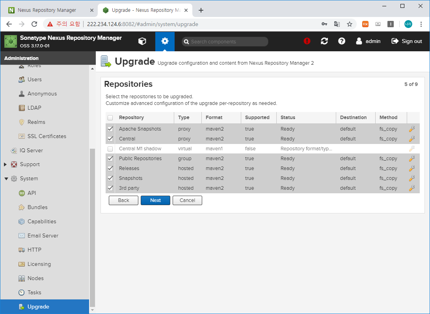Click the IQ Server icon
This screenshot has height=314, width=430.
[x=14, y=150]
